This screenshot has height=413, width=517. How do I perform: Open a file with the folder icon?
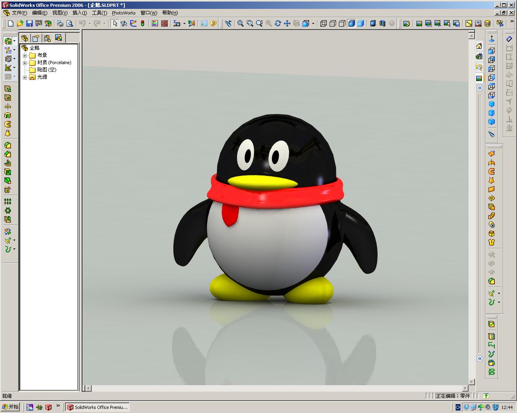coord(20,23)
